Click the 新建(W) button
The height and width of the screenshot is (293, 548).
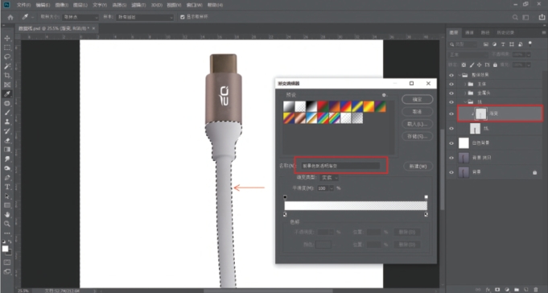(x=418, y=166)
